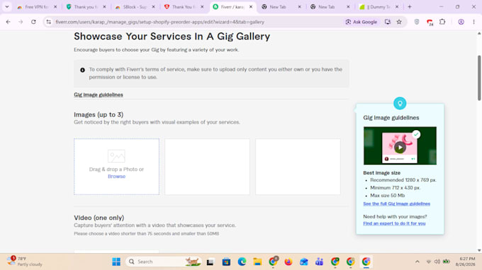The height and width of the screenshot is (270, 482).
Task: Open site information icon in address bar
Action: pos(49,22)
